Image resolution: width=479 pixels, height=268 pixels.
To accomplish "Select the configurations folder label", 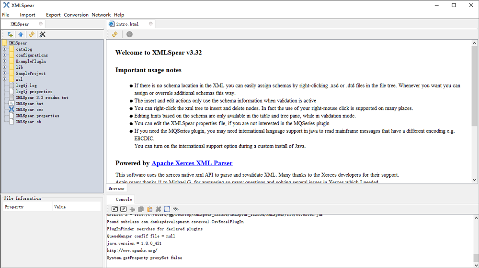I will coord(32,55).
